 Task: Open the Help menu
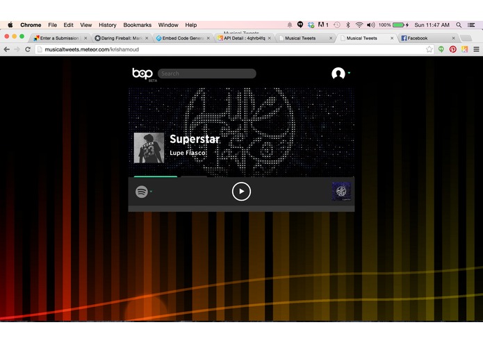(x=191, y=25)
